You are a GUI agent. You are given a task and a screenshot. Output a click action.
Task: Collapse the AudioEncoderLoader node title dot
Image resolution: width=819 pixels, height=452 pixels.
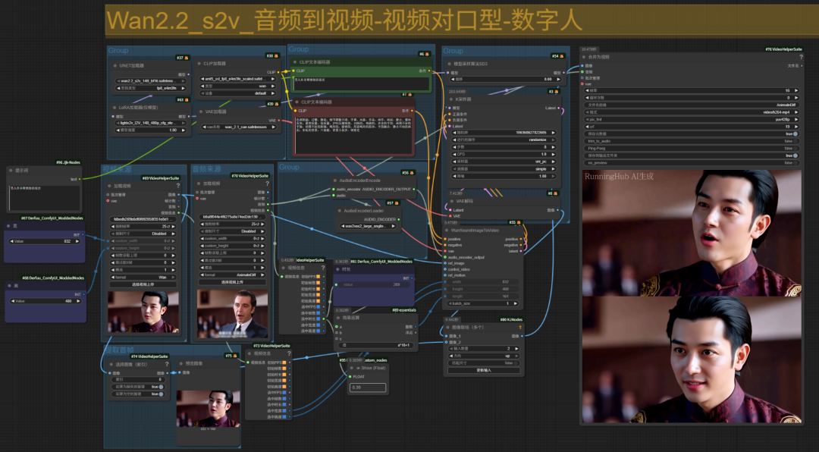tap(340, 211)
